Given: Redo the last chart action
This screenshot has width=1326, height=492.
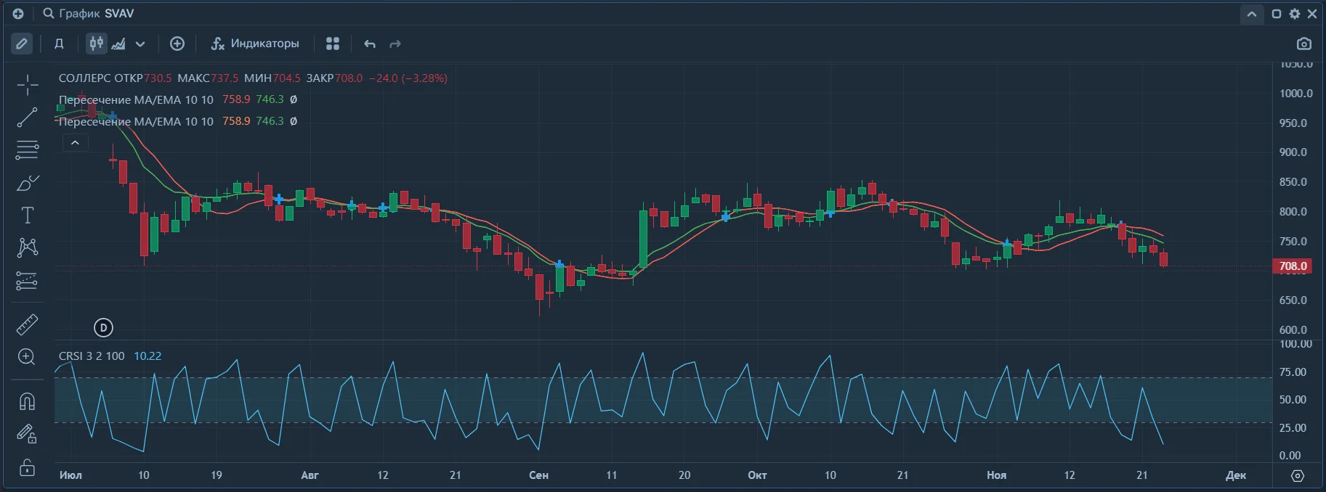Looking at the screenshot, I should 395,44.
